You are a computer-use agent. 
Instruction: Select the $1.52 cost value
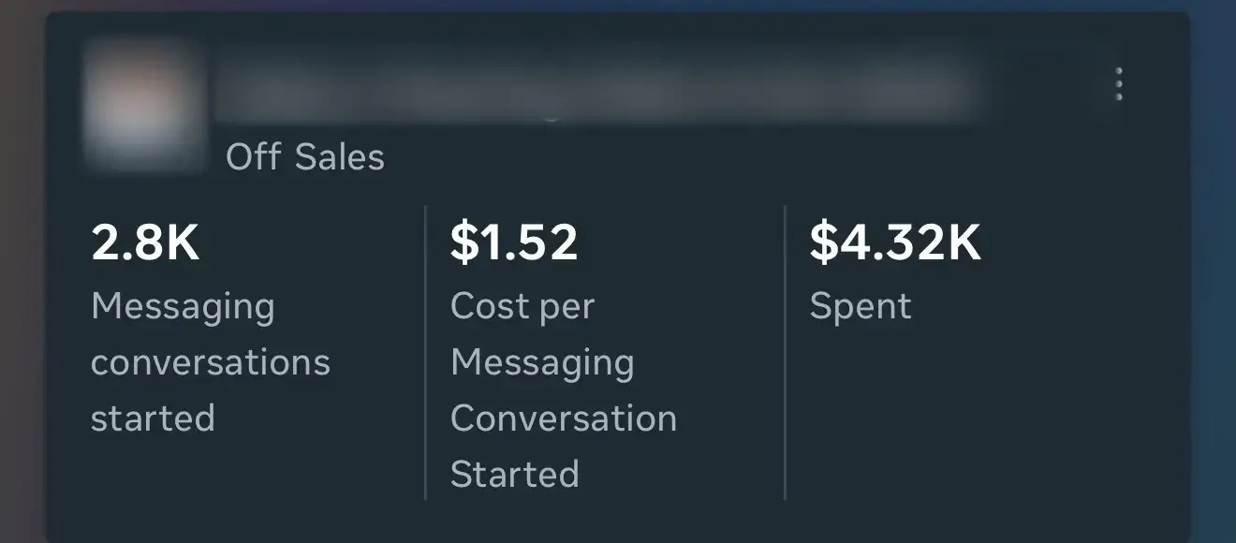click(x=514, y=242)
